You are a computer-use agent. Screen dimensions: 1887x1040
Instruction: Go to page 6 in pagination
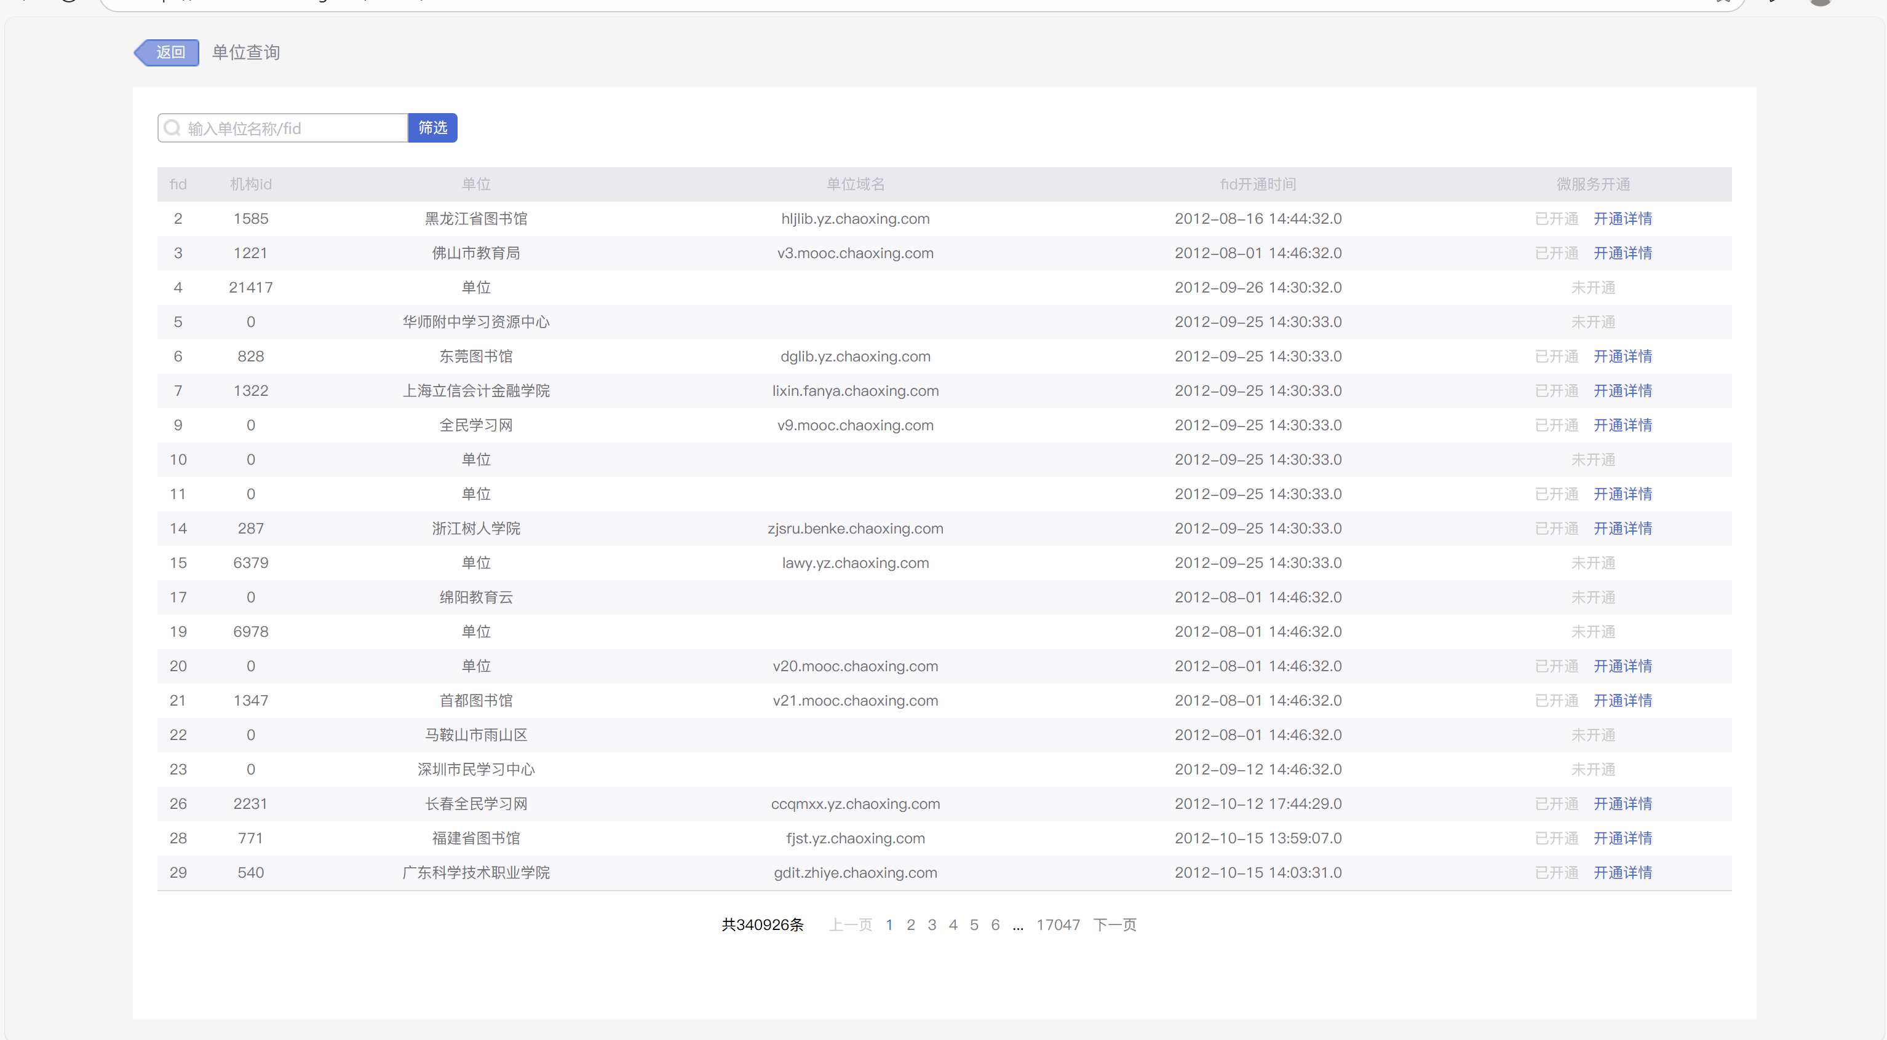[995, 925]
